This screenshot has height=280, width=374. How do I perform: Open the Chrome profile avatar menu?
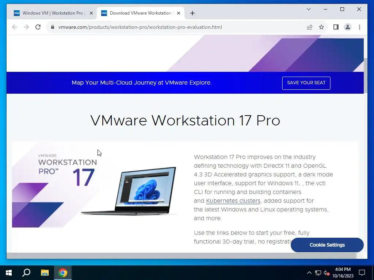[x=348, y=27]
